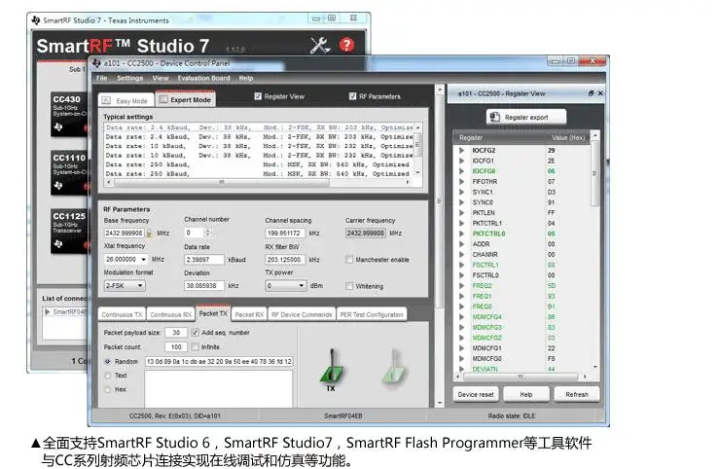Toggle Add seq. number checkbox

point(195,333)
